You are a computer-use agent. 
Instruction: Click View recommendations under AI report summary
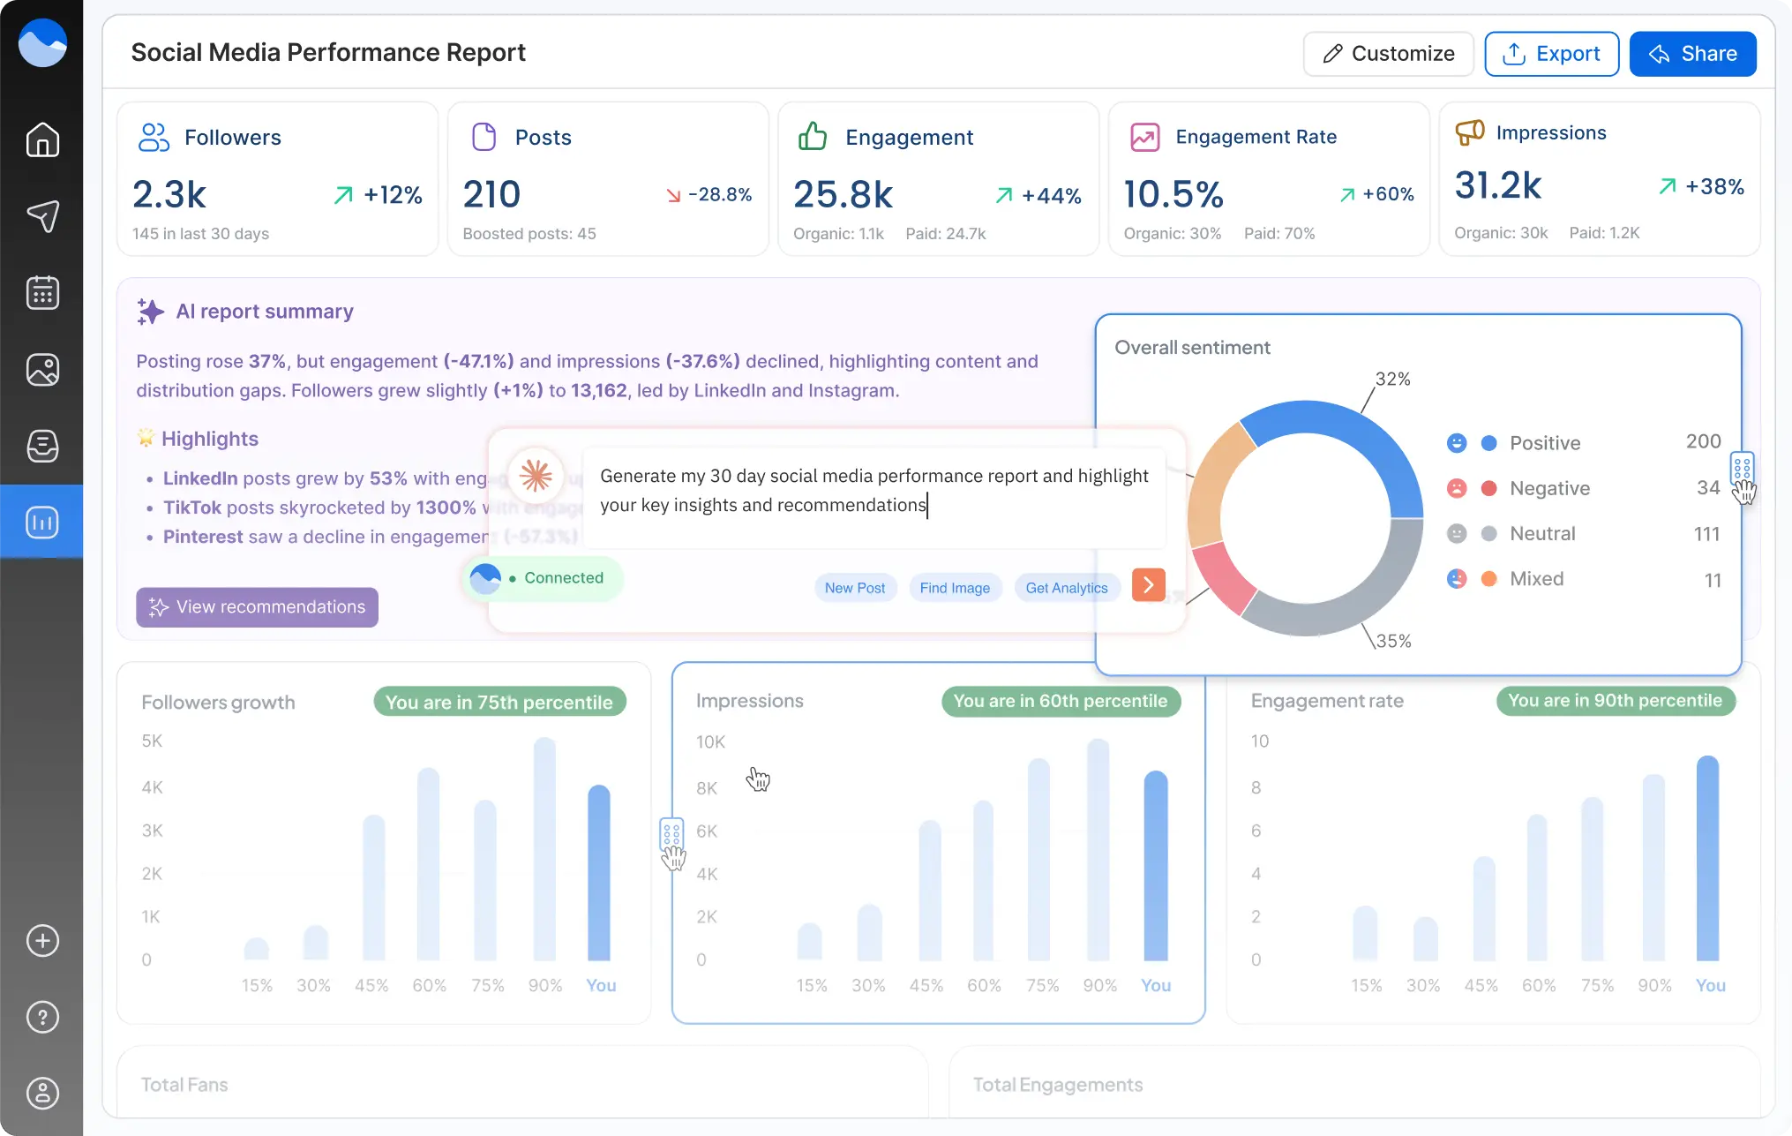click(256, 606)
